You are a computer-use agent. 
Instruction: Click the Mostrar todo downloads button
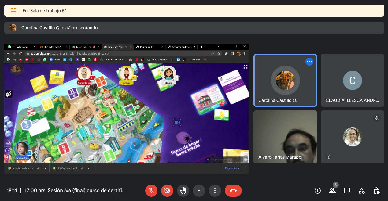pyautogui.click(x=232, y=168)
